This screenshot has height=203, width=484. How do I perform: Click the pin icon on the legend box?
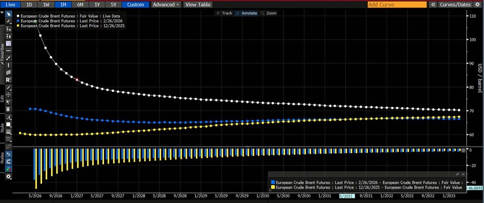click(x=457, y=174)
